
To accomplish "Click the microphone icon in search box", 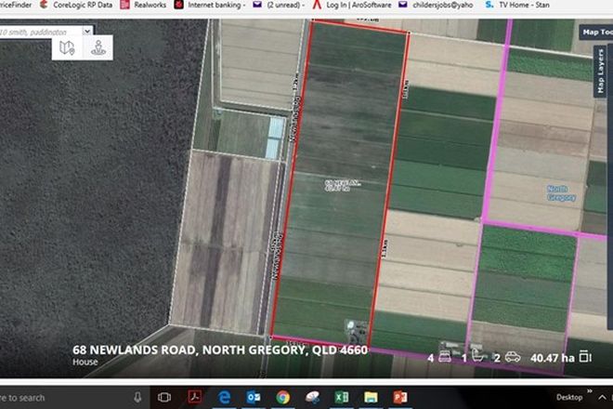I will point(137,397).
